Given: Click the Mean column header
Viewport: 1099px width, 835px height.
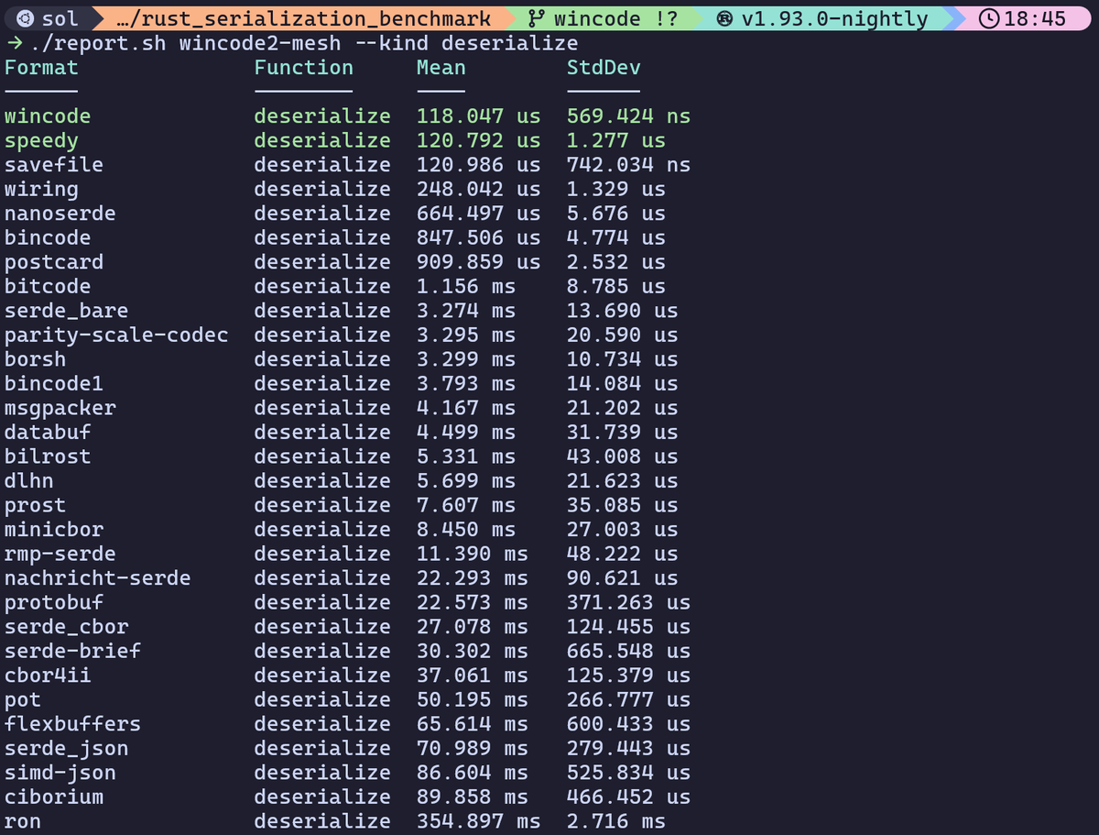Looking at the screenshot, I should pos(441,67).
